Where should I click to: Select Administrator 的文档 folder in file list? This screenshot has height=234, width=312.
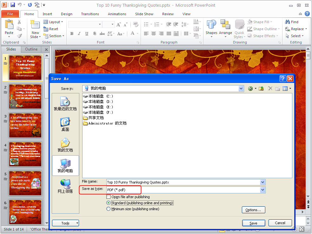tap(105, 124)
